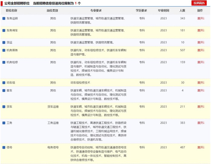This screenshot has height=164, width=211.
Task: Click 2023 in the 客车 row
Action: [164, 90]
